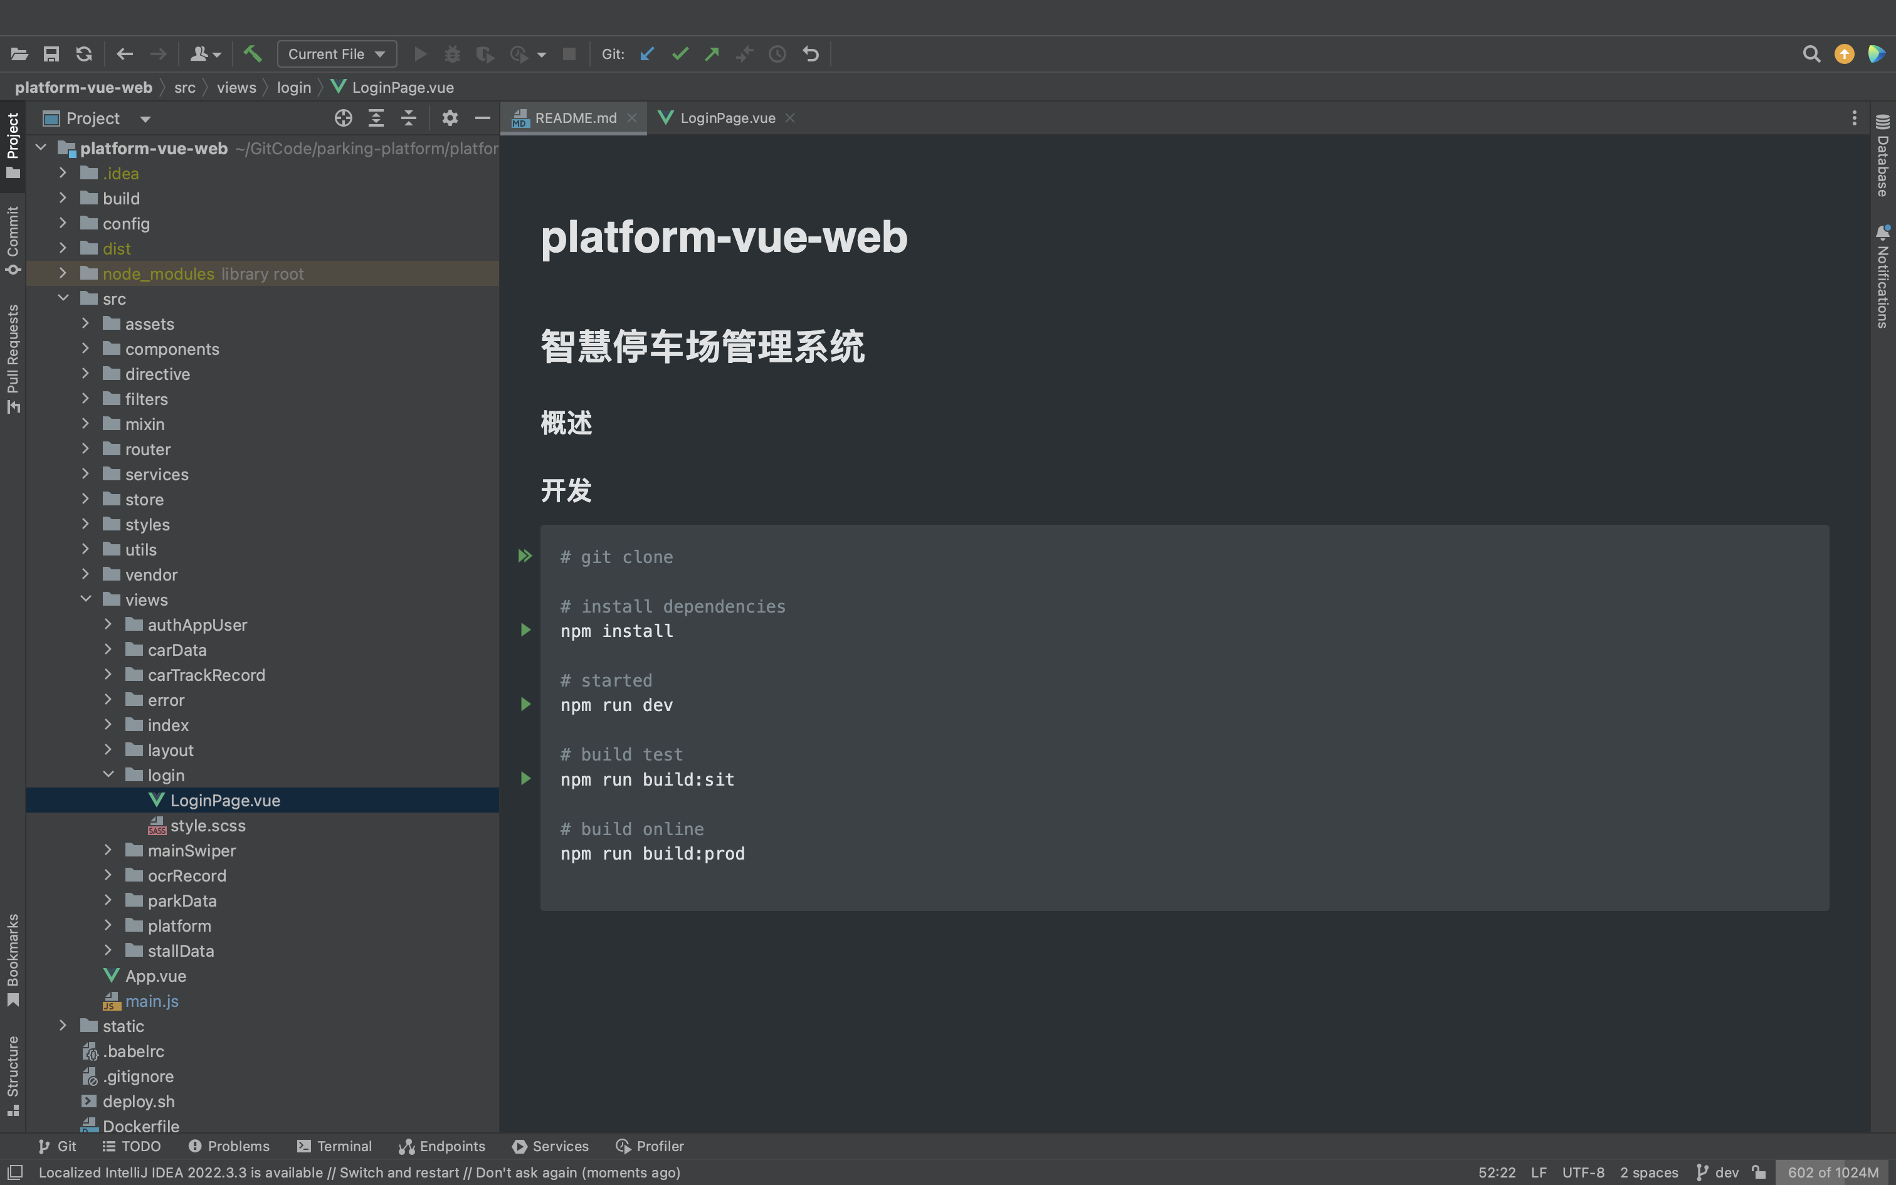Click the Git Update Project arrow icon
The height and width of the screenshot is (1185, 1896).
[x=646, y=54]
